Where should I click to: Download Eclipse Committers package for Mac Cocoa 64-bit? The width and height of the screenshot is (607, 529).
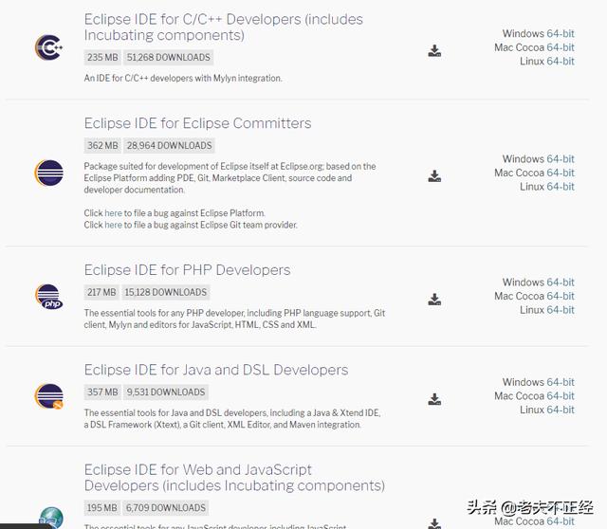(561, 173)
